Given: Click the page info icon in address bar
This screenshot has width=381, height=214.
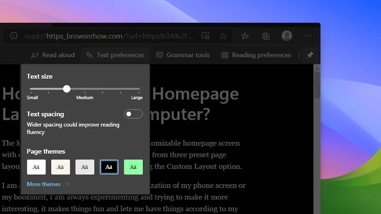Looking at the screenshot, I should (14, 36).
